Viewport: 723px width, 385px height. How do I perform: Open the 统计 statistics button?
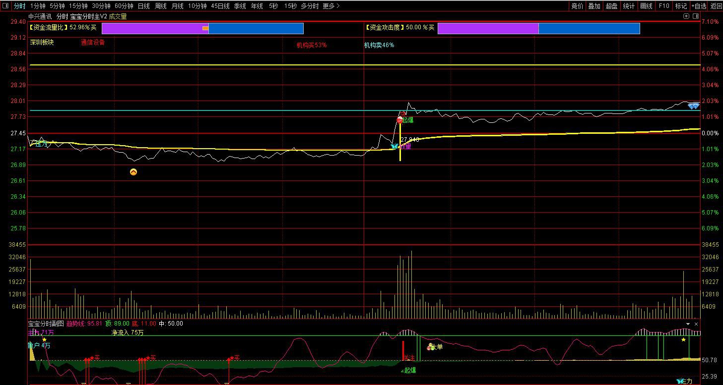629,6
